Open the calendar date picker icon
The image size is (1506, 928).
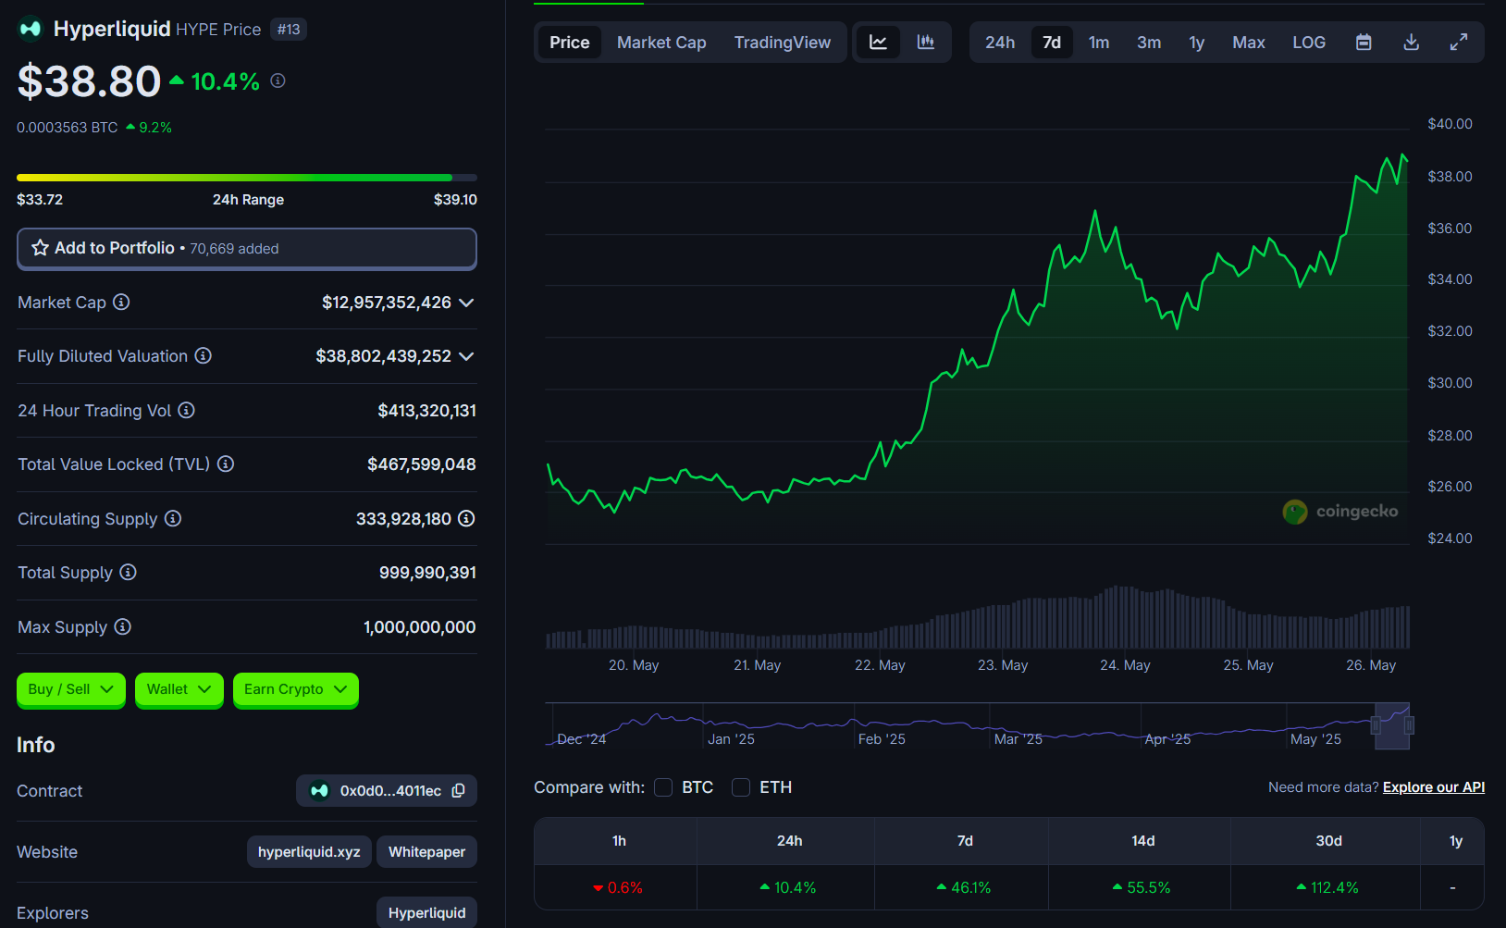(1363, 43)
